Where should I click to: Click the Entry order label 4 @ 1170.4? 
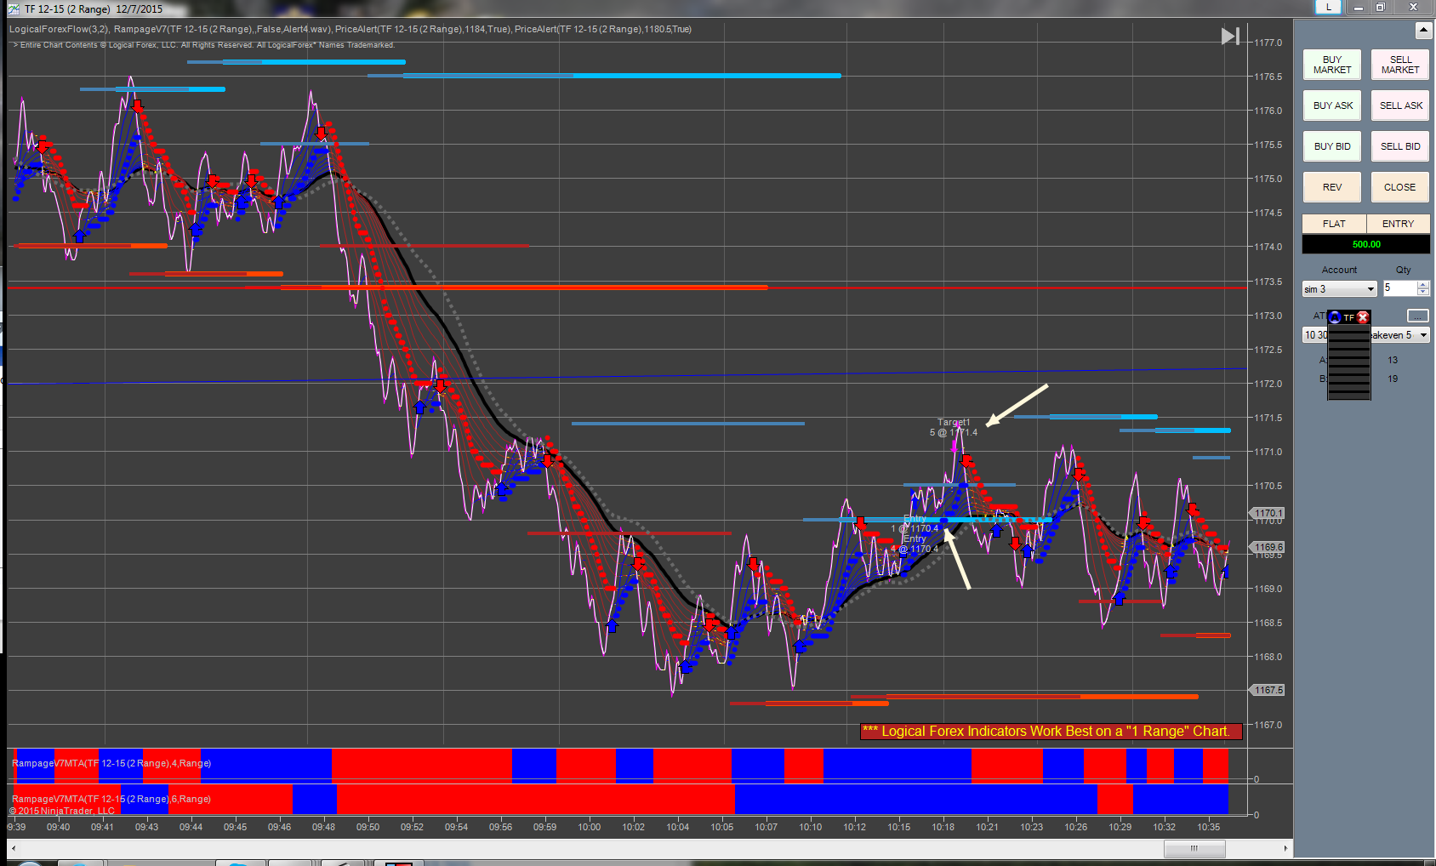click(915, 544)
